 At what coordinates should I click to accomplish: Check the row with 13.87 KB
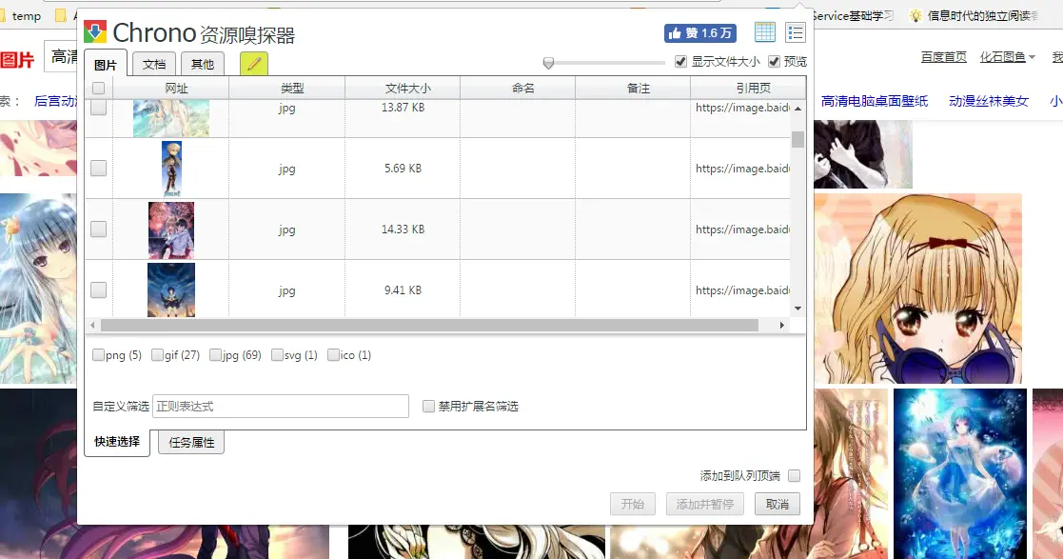98,108
